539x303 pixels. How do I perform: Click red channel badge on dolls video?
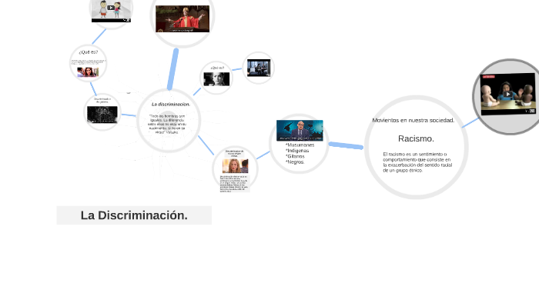point(488,77)
